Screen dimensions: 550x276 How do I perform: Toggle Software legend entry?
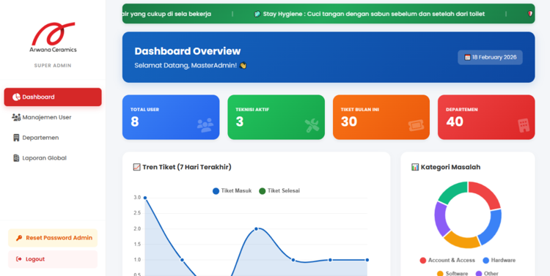pos(452,273)
